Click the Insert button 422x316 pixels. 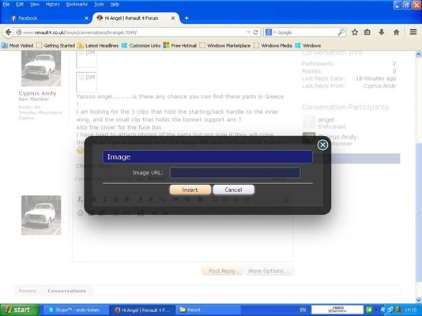tap(190, 190)
